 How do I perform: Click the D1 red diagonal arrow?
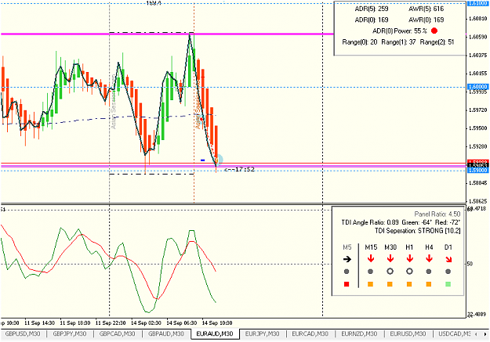(x=448, y=259)
